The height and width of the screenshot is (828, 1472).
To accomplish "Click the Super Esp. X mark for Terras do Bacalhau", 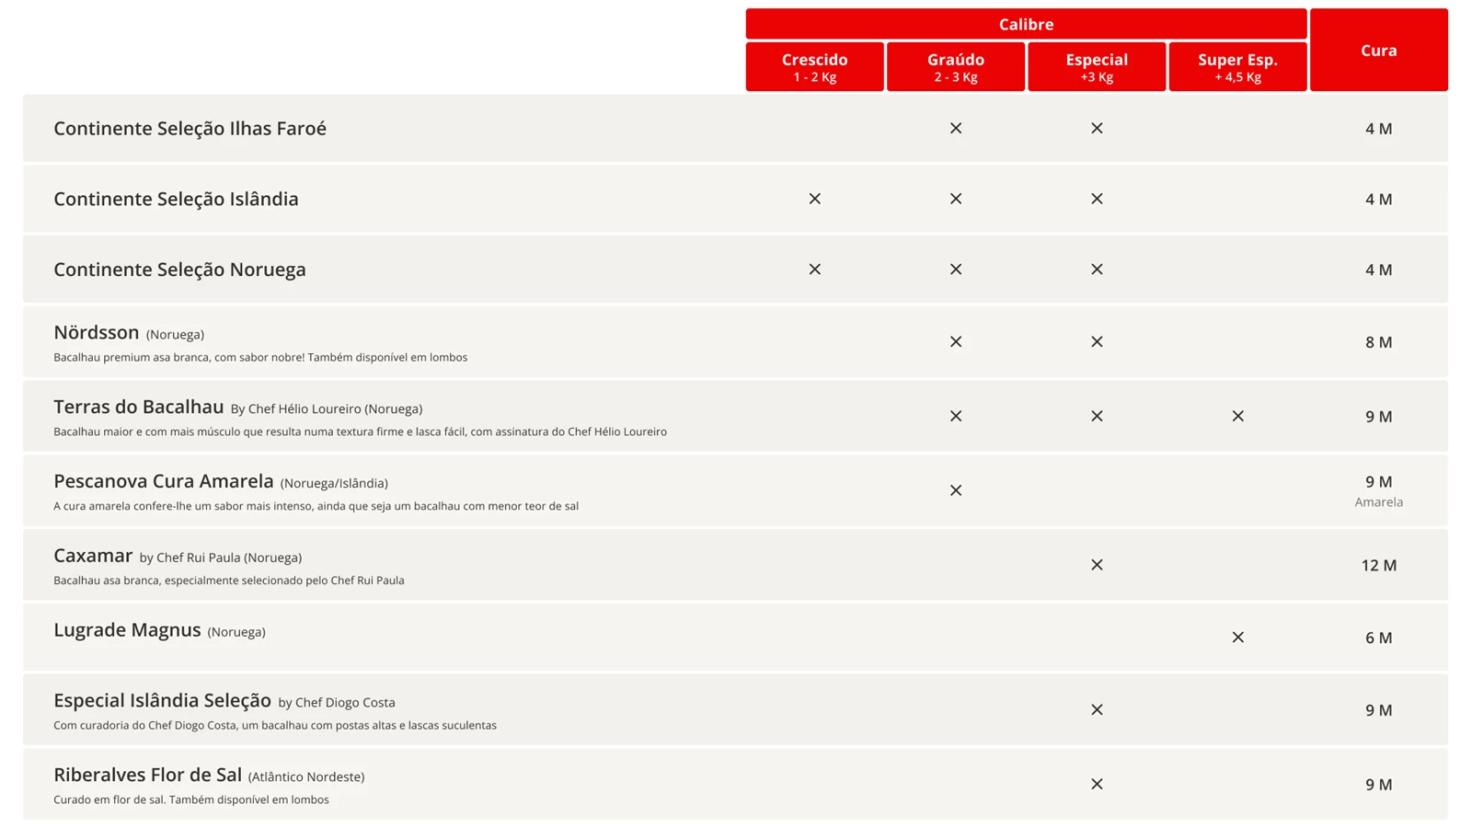I will click(x=1237, y=417).
